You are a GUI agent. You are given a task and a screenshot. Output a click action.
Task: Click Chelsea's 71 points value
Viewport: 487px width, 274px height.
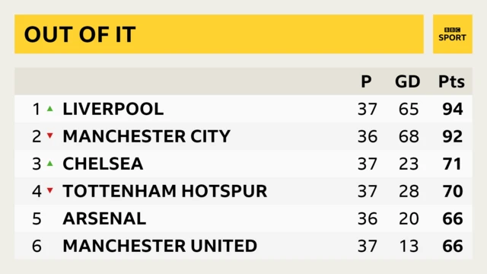452,164
